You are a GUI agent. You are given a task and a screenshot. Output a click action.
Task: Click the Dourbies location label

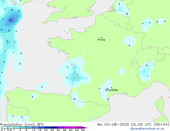pyautogui.click(x=111, y=90)
